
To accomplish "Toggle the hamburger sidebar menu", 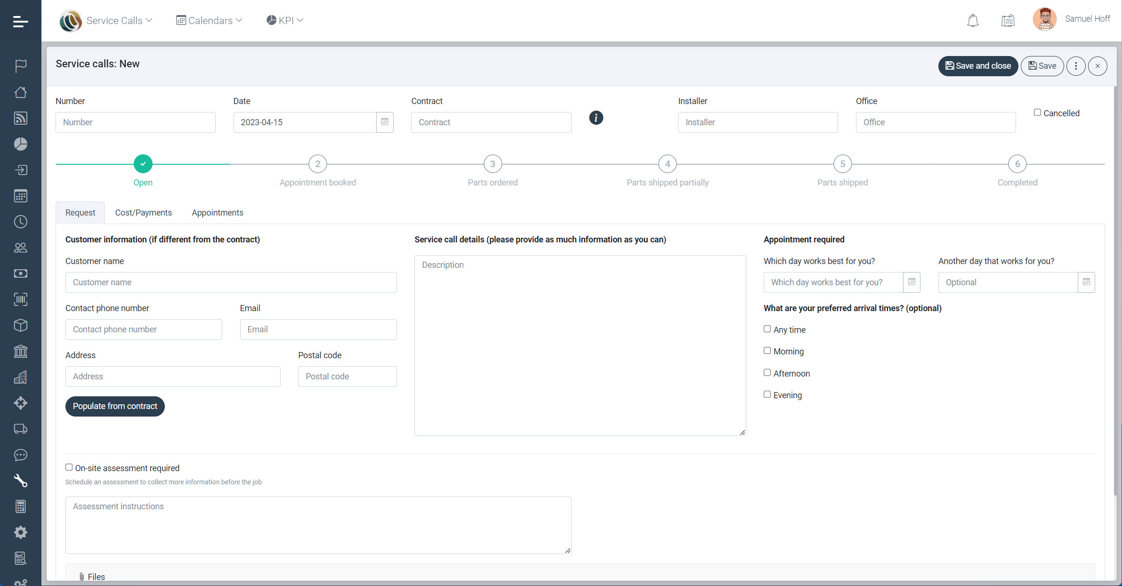I will point(20,21).
